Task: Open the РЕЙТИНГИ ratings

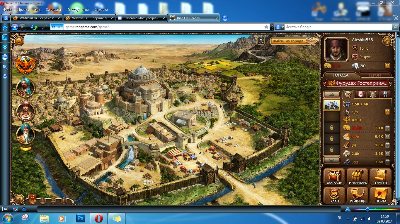Action: click(358, 195)
